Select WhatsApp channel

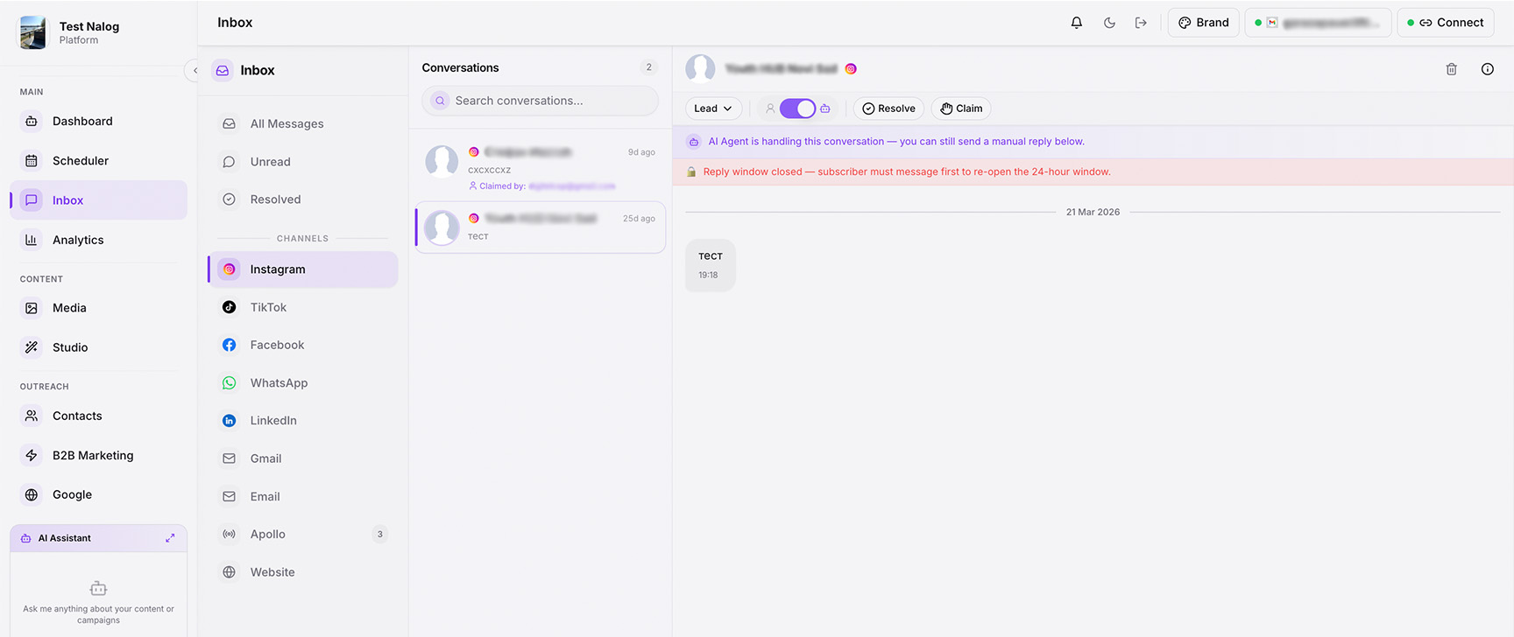point(303,383)
